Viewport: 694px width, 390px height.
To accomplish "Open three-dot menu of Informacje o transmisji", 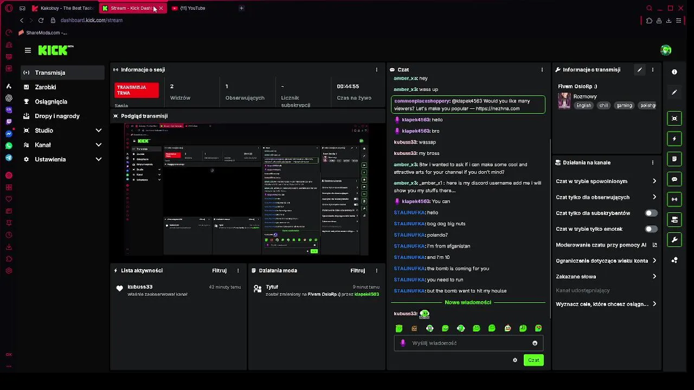I will (653, 70).
